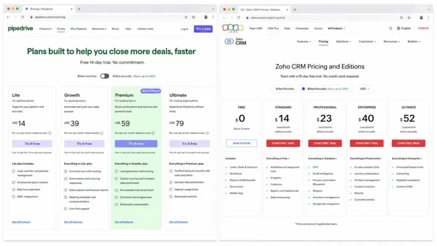Open About in Pipedrive nav
Image resolution: width=437 pixels, height=246 pixels.
[x=115, y=29]
